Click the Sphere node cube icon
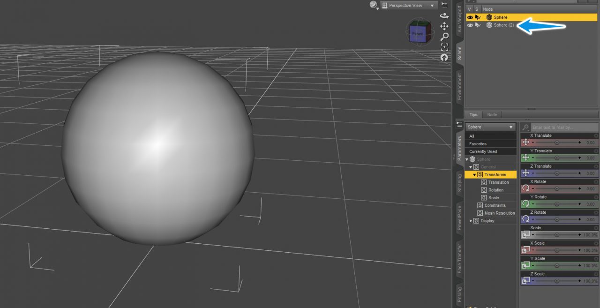The image size is (600, 308). point(489,17)
